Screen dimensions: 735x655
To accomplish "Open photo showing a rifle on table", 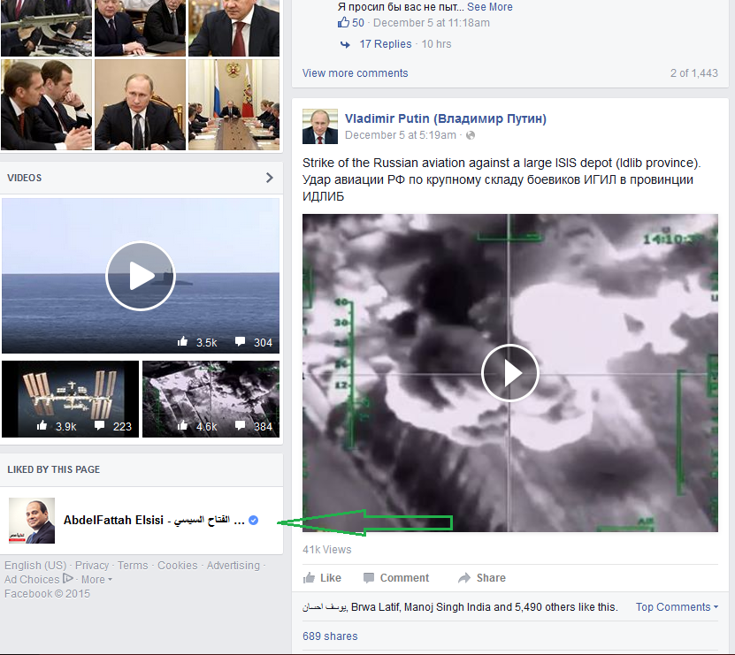I will click(x=46, y=28).
